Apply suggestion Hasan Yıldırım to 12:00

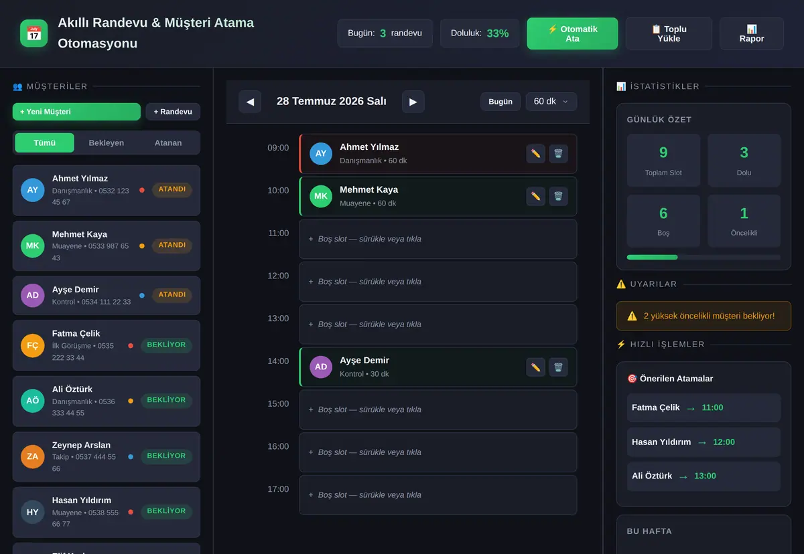[703, 442]
